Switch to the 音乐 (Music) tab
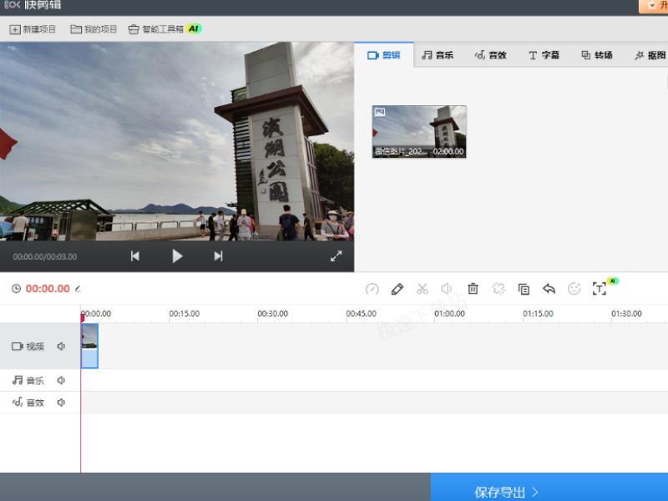The image size is (668, 501). [x=438, y=55]
